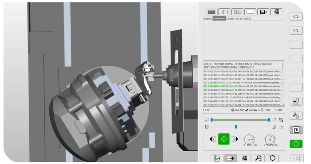The width and height of the screenshot is (311, 164).
Task: Click the machine icon in bottom toolbar
Action: [x=244, y=158]
